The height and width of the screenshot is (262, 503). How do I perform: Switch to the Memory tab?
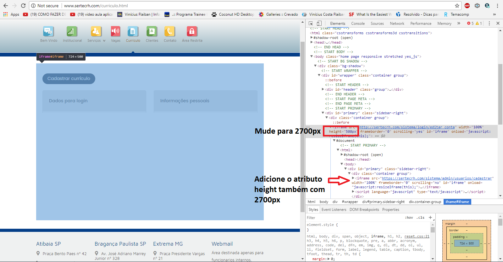(444, 24)
